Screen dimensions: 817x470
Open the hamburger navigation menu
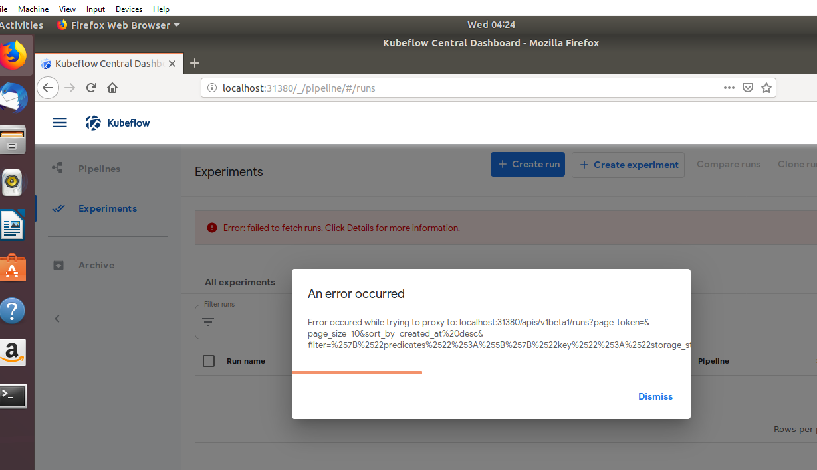[59, 122]
